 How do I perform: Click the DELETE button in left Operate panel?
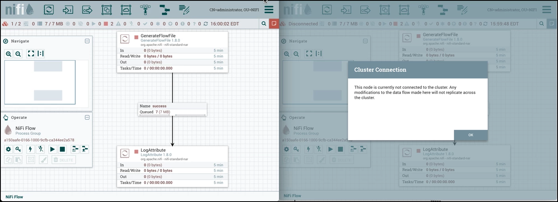(64, 160)
